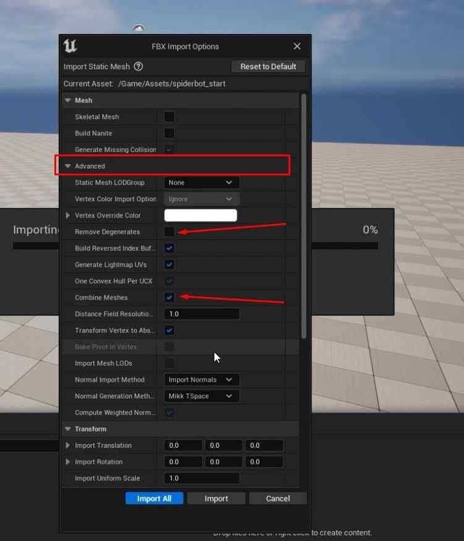Toggle Build Reversed Index Buffer checkbox
This screenshot has height=541, width=464.
click(x=169, y=248)
